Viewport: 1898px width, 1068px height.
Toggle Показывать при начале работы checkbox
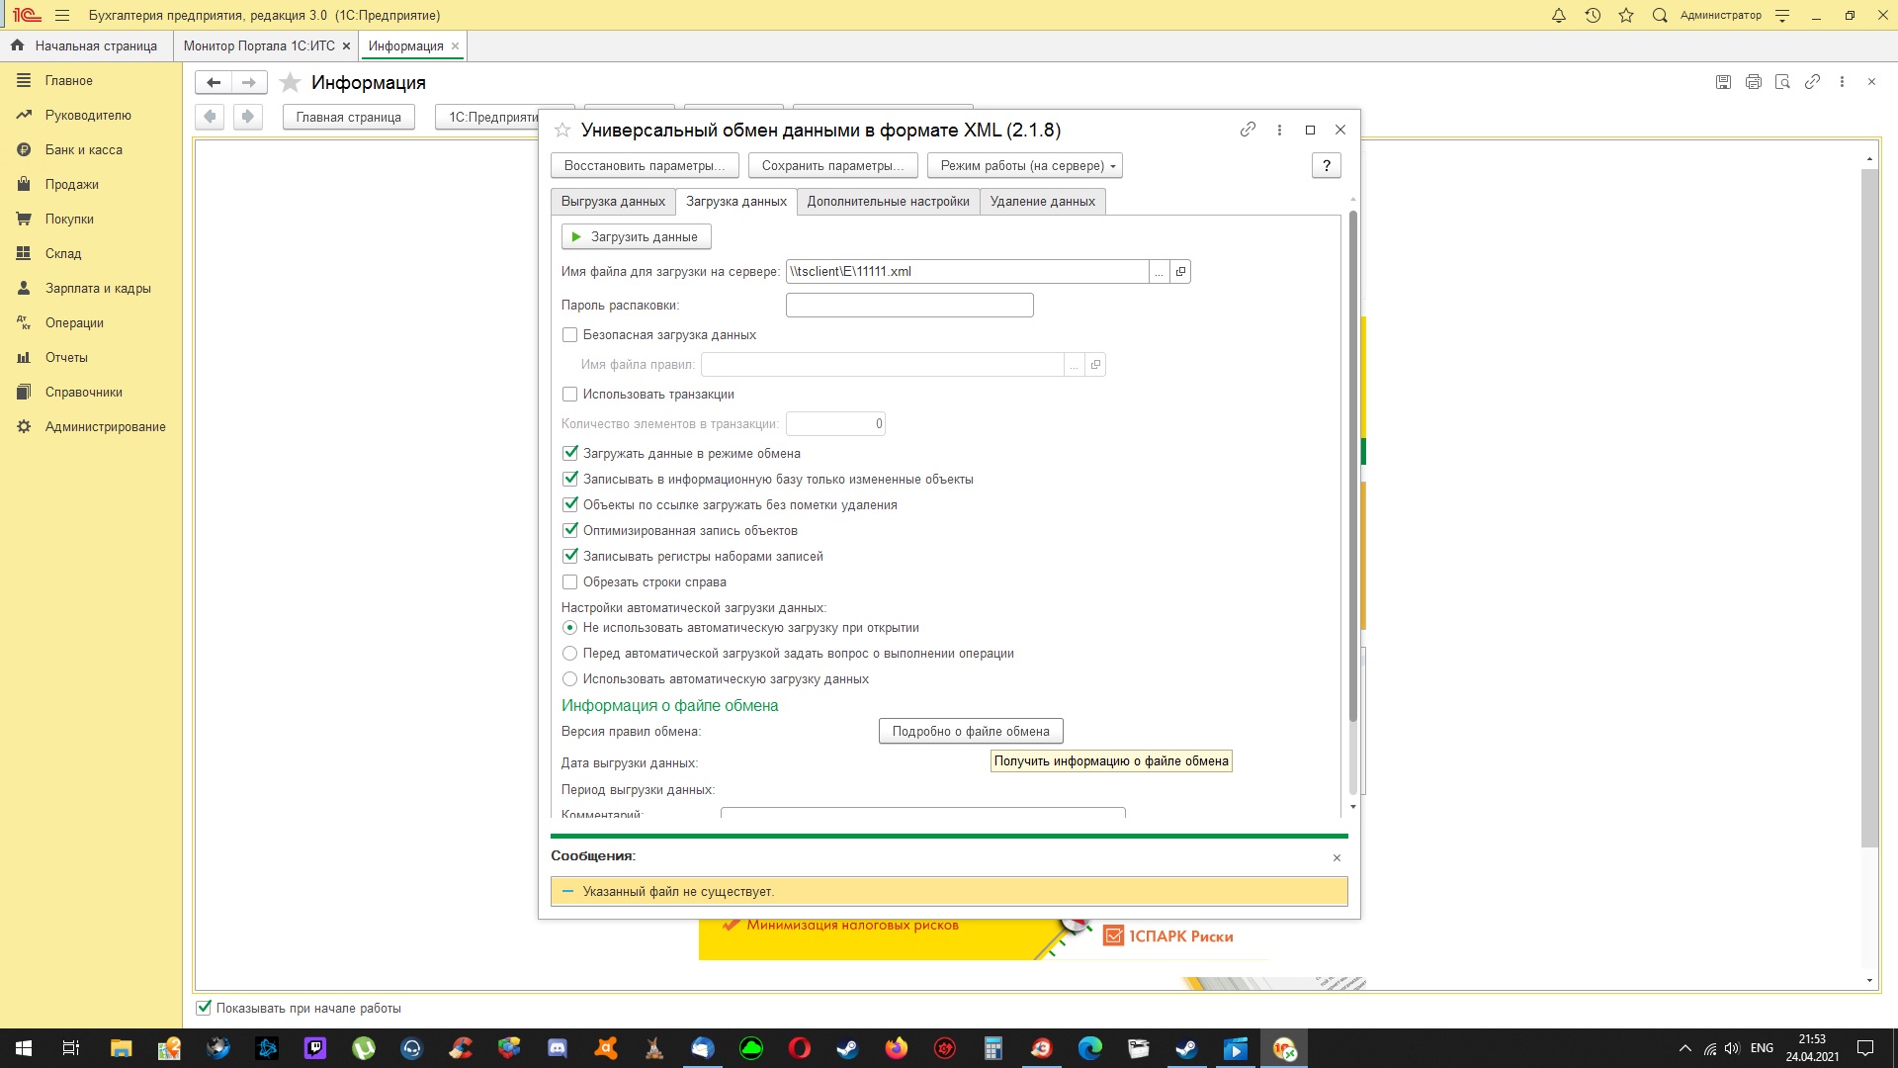click(x=204, y=1008)
